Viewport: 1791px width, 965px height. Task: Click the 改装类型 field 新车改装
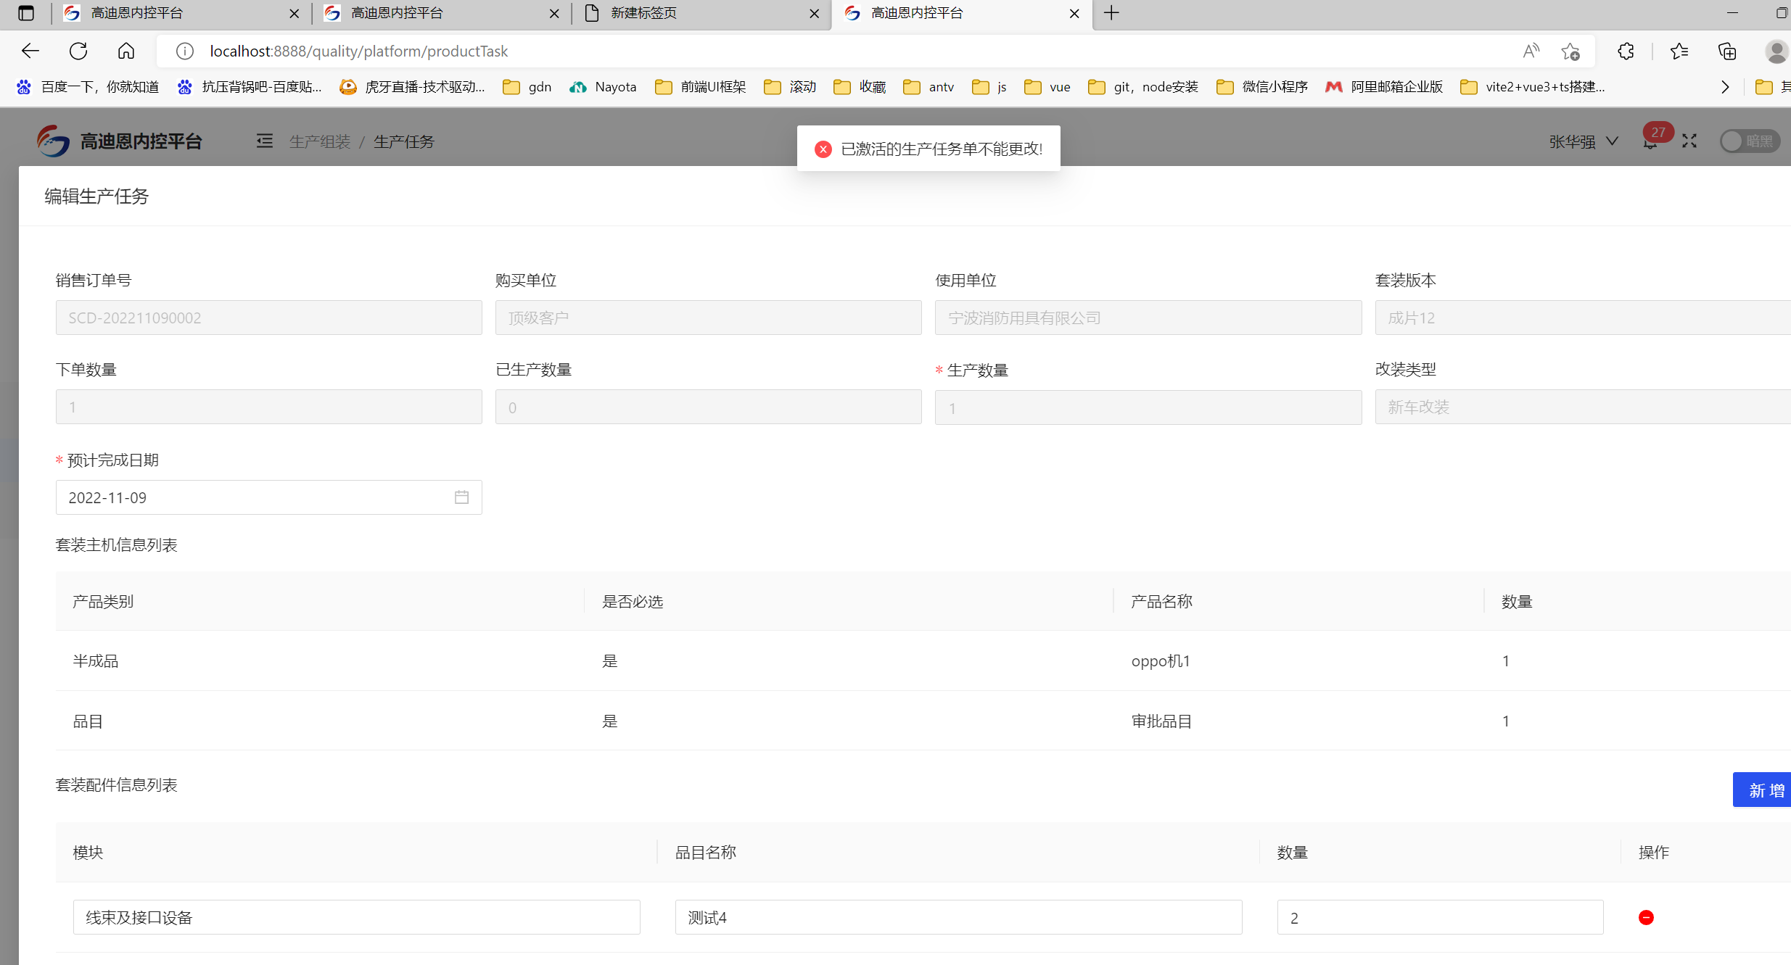[x=1583, y=407]
